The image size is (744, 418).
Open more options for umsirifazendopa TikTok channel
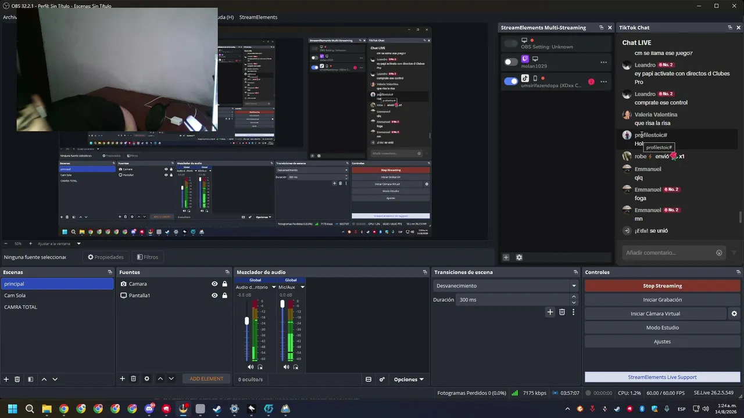[604, 81]
